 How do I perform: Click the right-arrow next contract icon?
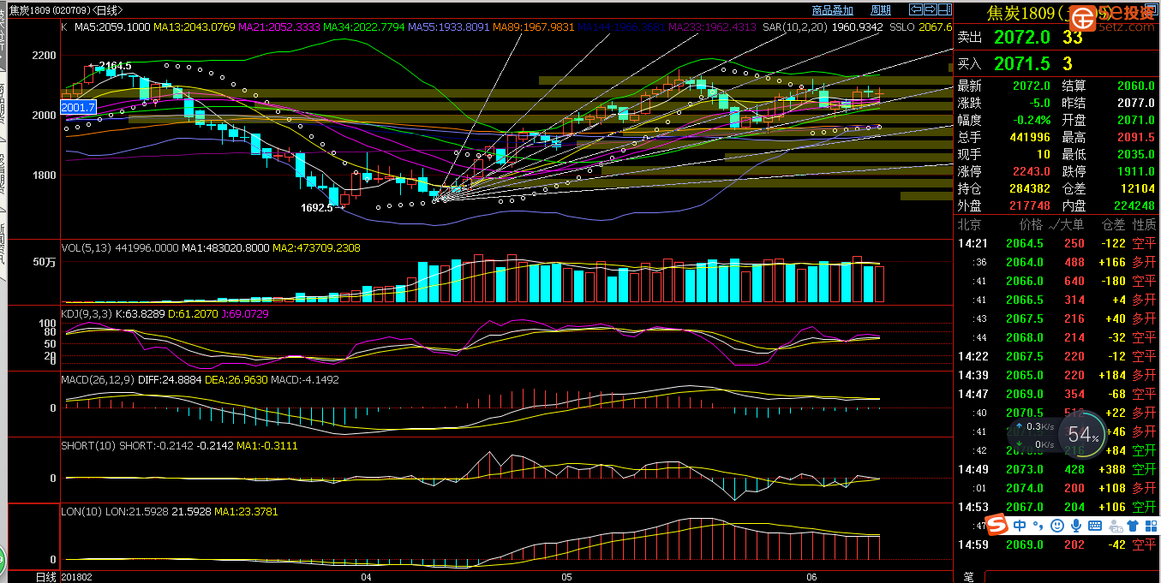[x=930, y=9]
